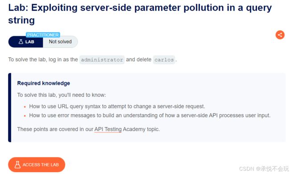Click the Required knowledge heading
The image size is (290, 174).
[43, 83]
